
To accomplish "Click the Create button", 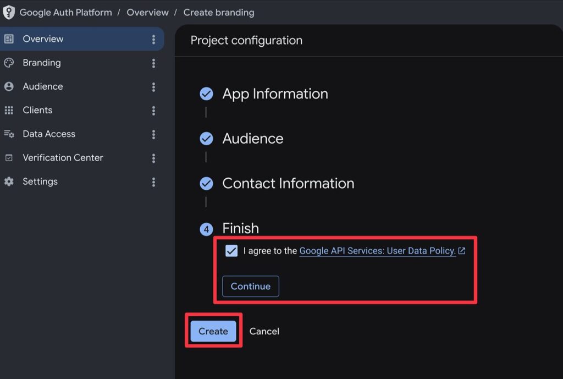I will click(x=213, y=331).
